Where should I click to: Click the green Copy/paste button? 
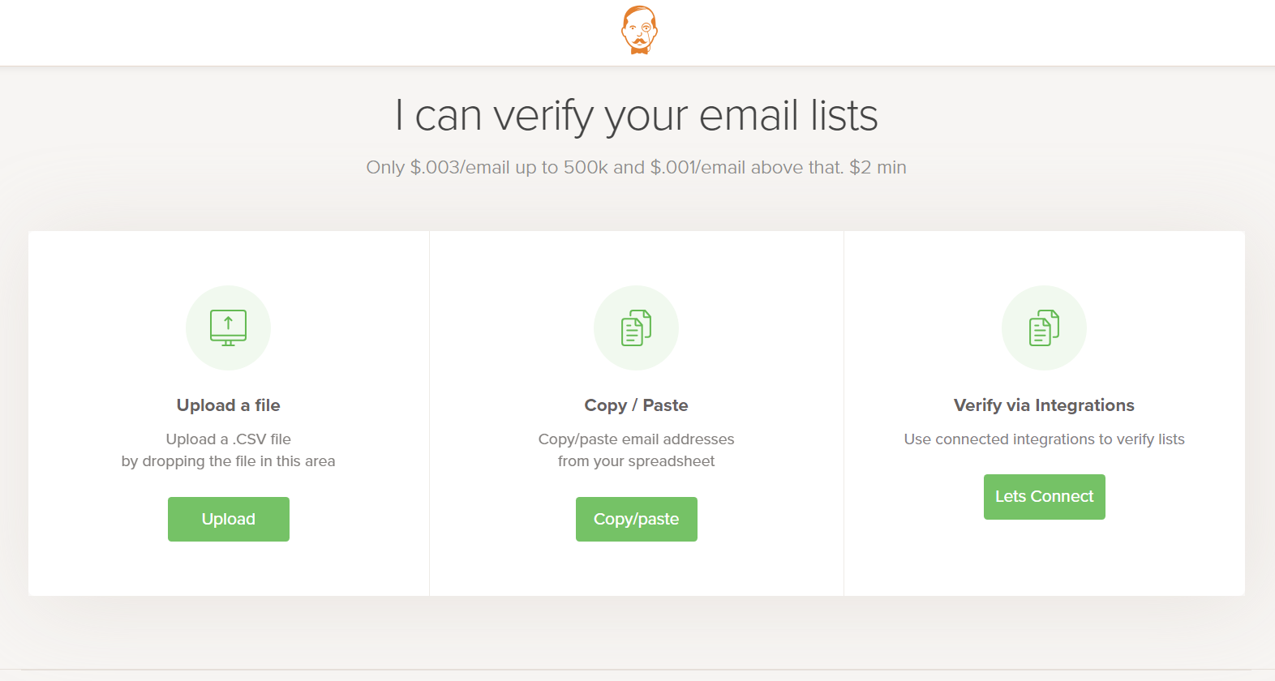(x=637, y=519)
